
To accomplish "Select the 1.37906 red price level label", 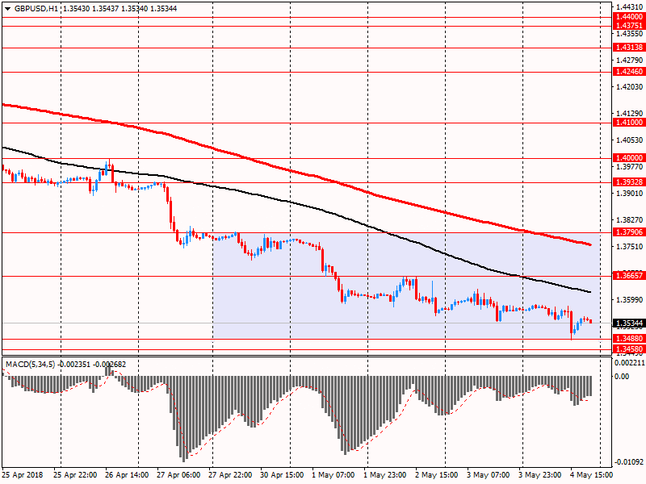I will tap(629, 232).
